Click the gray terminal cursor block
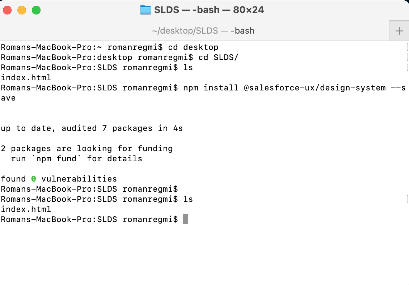The height and width of the screenshot is (285, 409). tap(185, 219)
